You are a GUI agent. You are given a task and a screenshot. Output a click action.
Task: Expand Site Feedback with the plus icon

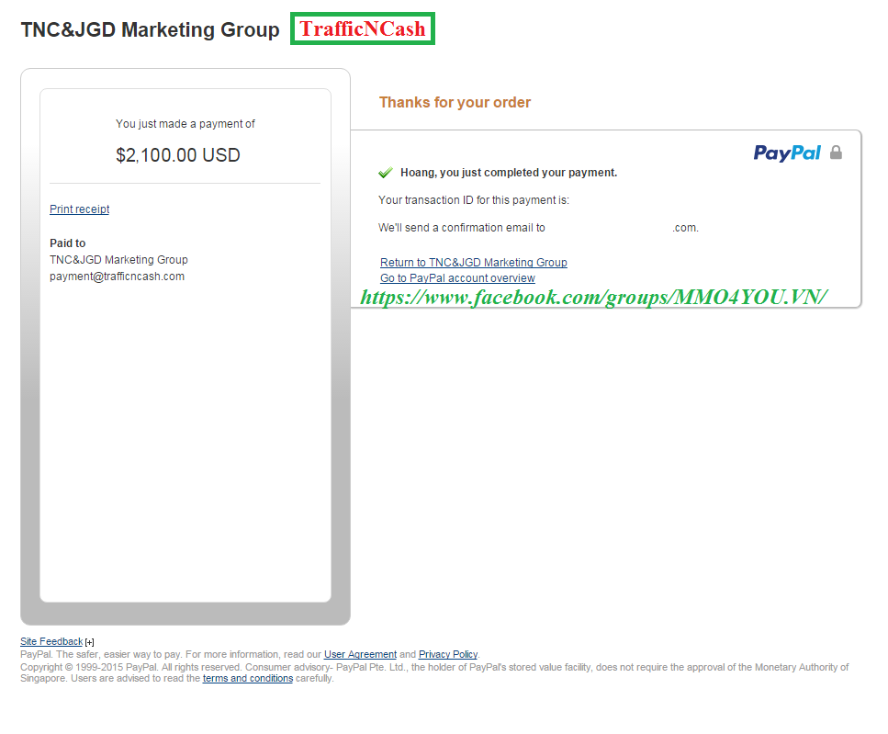point(89,642)
